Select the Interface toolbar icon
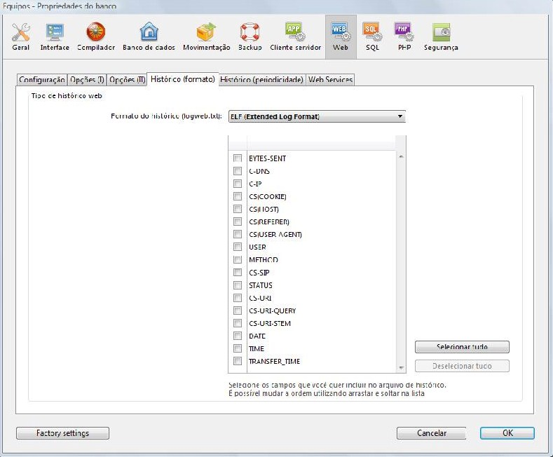This screenshot has width=553, height=457. tap(55, 32)
